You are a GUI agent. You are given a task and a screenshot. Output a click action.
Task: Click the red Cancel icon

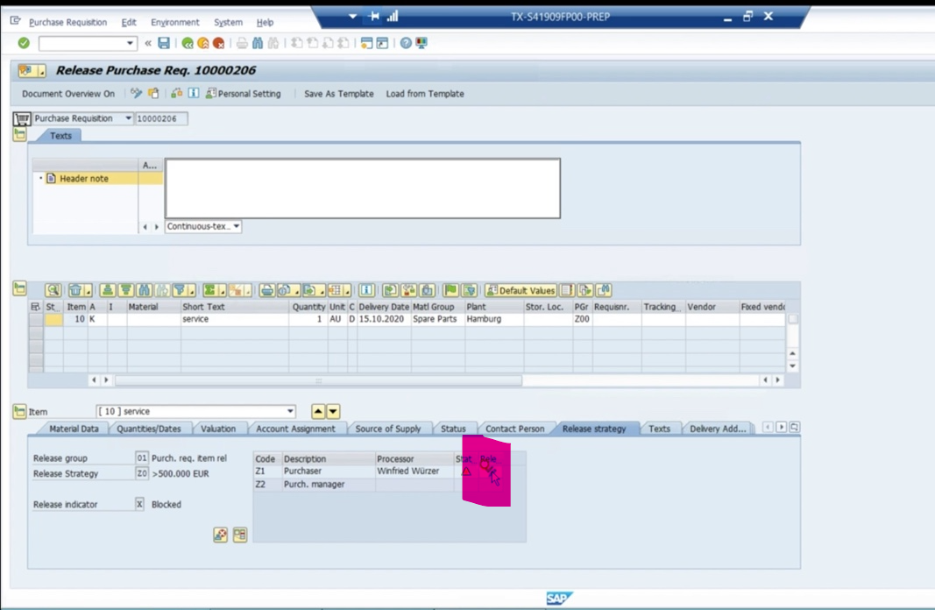coord(218,43)
